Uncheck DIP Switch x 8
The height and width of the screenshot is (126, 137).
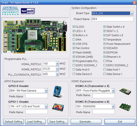tap(104, 35)
